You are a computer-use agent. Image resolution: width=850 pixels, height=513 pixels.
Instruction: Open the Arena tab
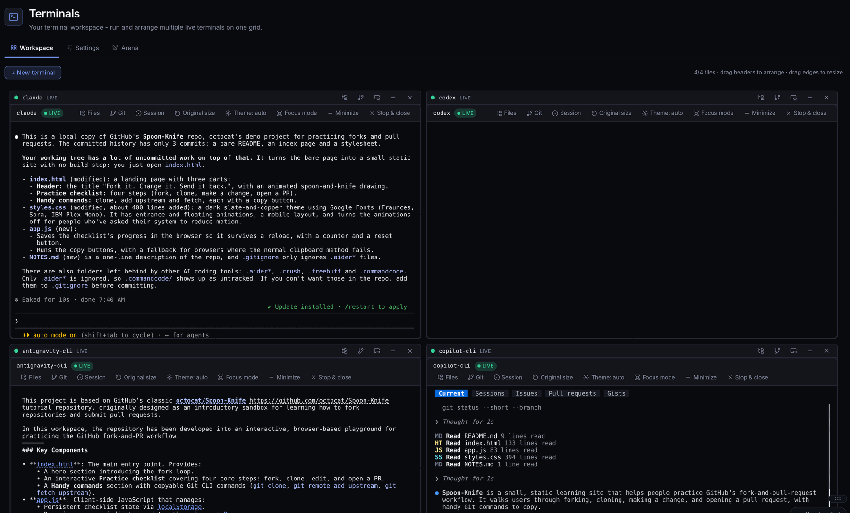[125, 48]
